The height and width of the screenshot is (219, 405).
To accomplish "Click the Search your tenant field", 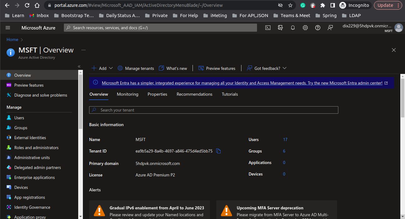I will click(213, 110).
